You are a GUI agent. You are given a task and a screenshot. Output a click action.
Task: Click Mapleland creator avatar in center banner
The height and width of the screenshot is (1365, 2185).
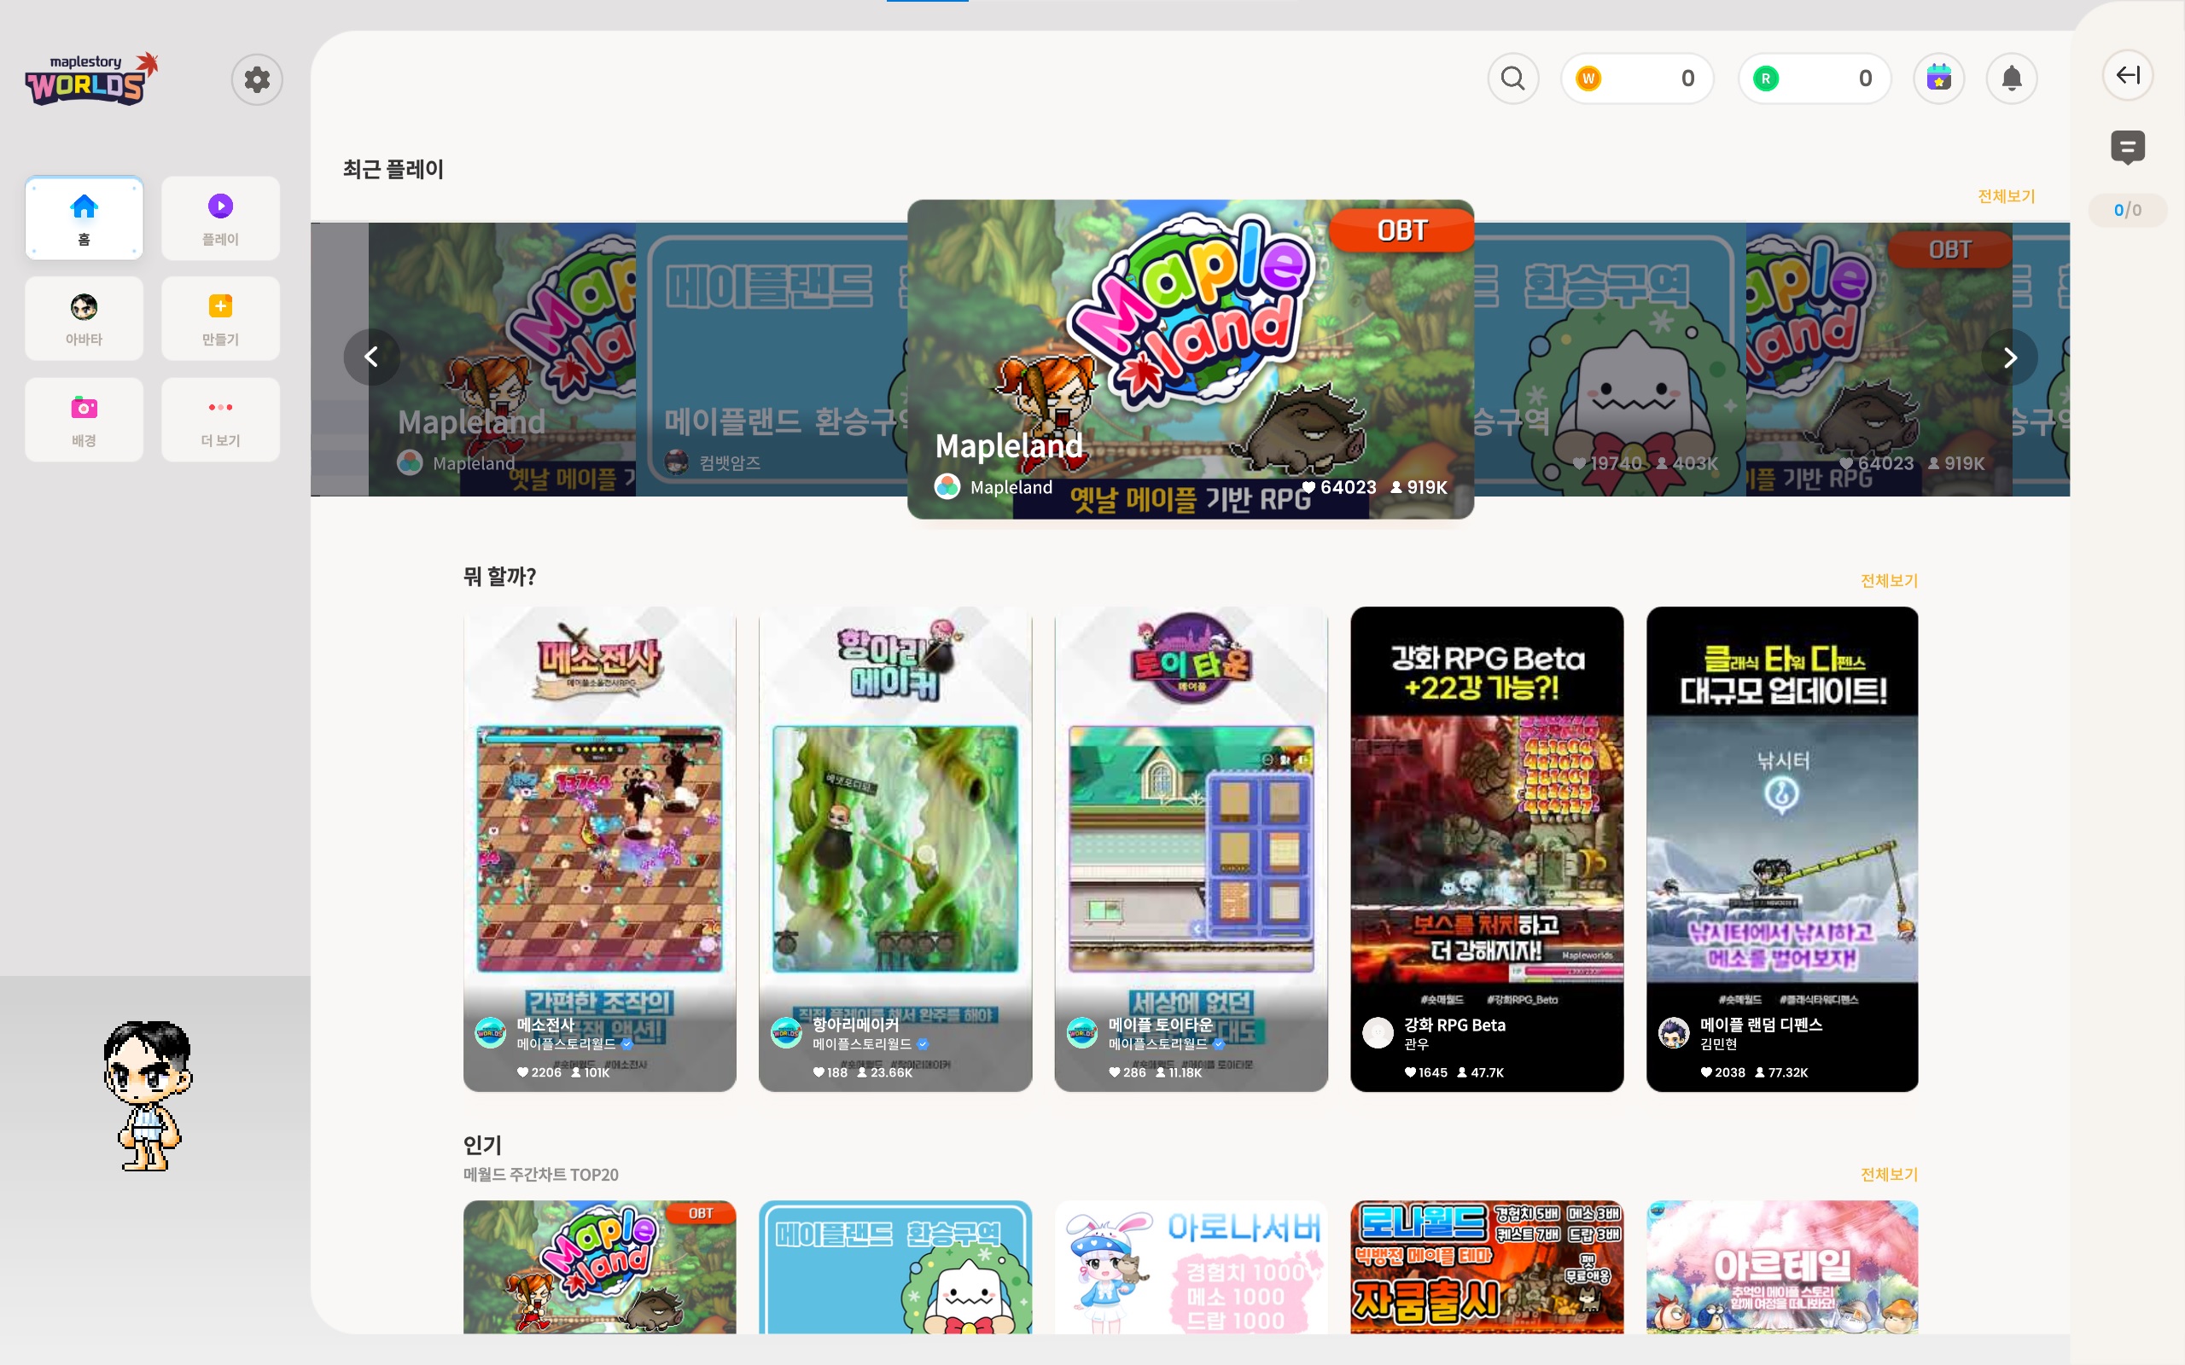(947, 486)
